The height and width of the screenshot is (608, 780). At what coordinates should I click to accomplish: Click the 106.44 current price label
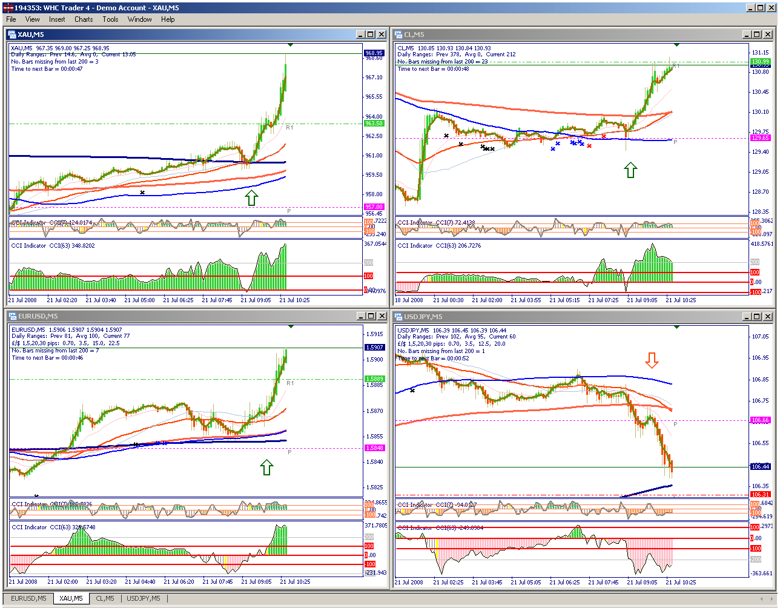pos(760,467)
